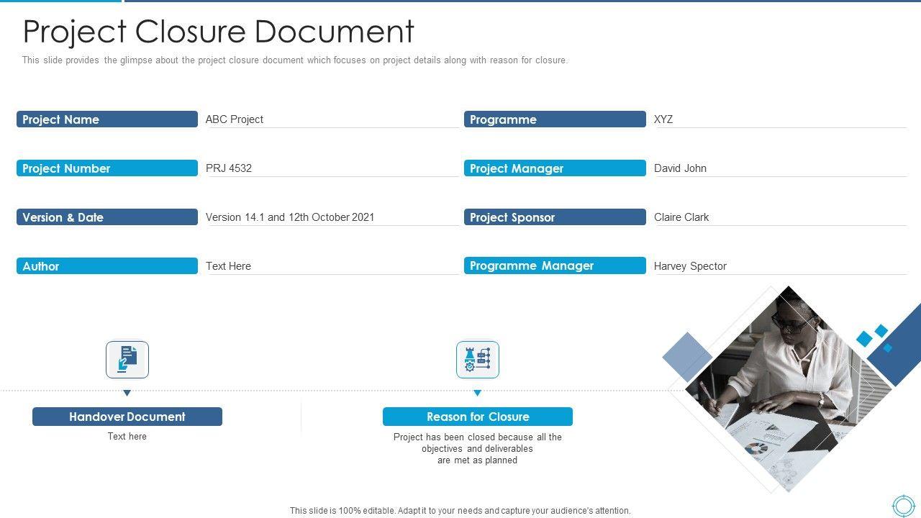Select the Project Manager label box
Image resolution: width=921 pixels, height=518 pixels.
click(x=555, y=168)
